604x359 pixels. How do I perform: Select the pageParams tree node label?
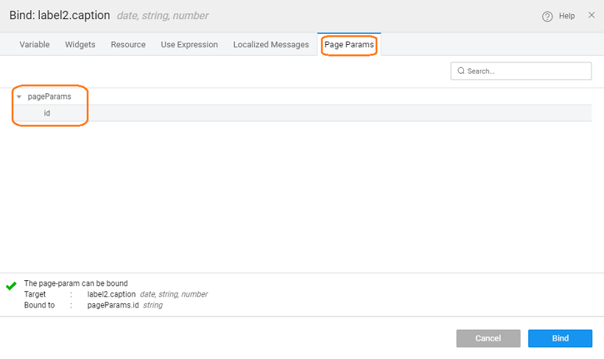point(49,97)
